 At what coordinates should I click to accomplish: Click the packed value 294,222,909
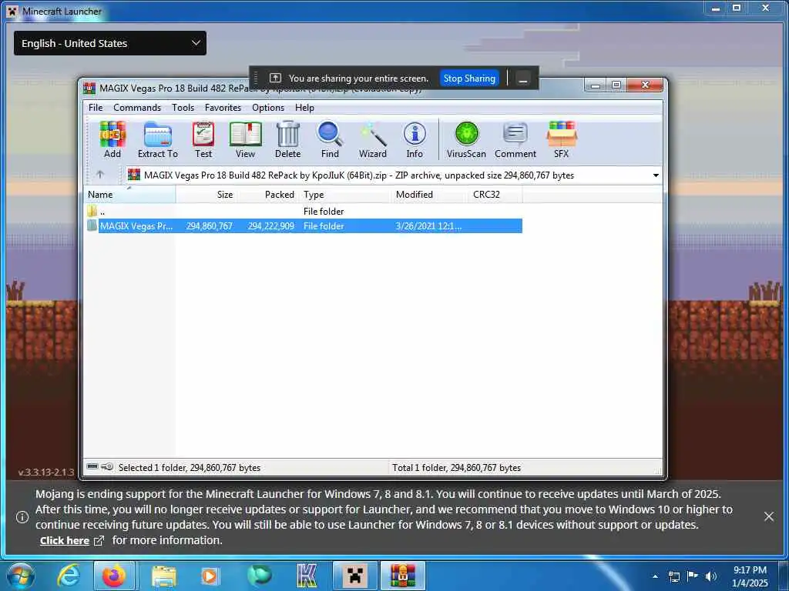coord(270,226)
